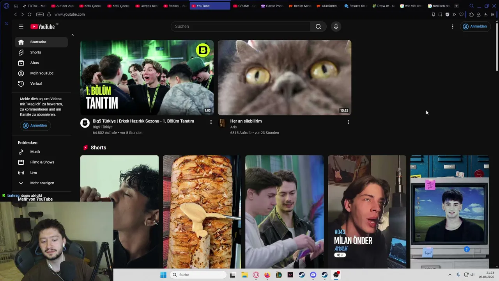Screen dimensions: 499x281
Task: Go to the YouTube logo home link
Action: (x=42, y=27)
